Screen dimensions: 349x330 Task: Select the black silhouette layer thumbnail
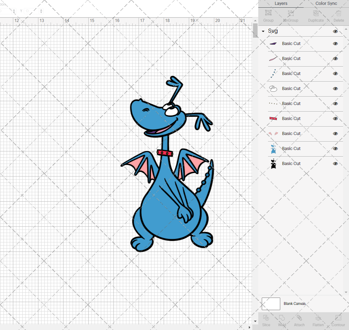[273, 164]
